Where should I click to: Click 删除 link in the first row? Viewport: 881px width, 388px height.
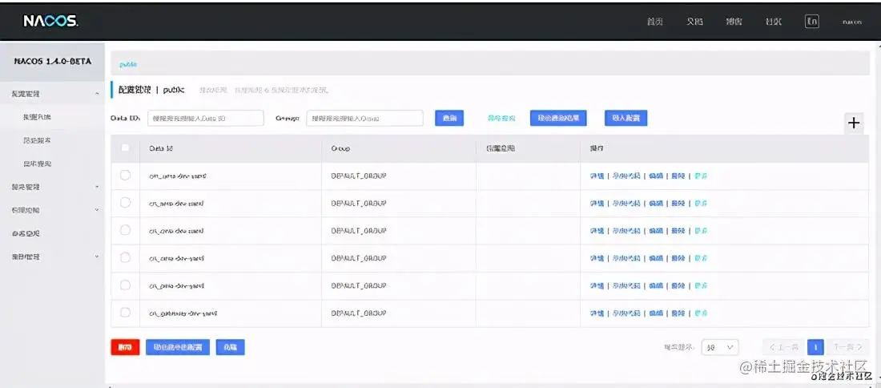pyautogui.click(x=678, y=176)
